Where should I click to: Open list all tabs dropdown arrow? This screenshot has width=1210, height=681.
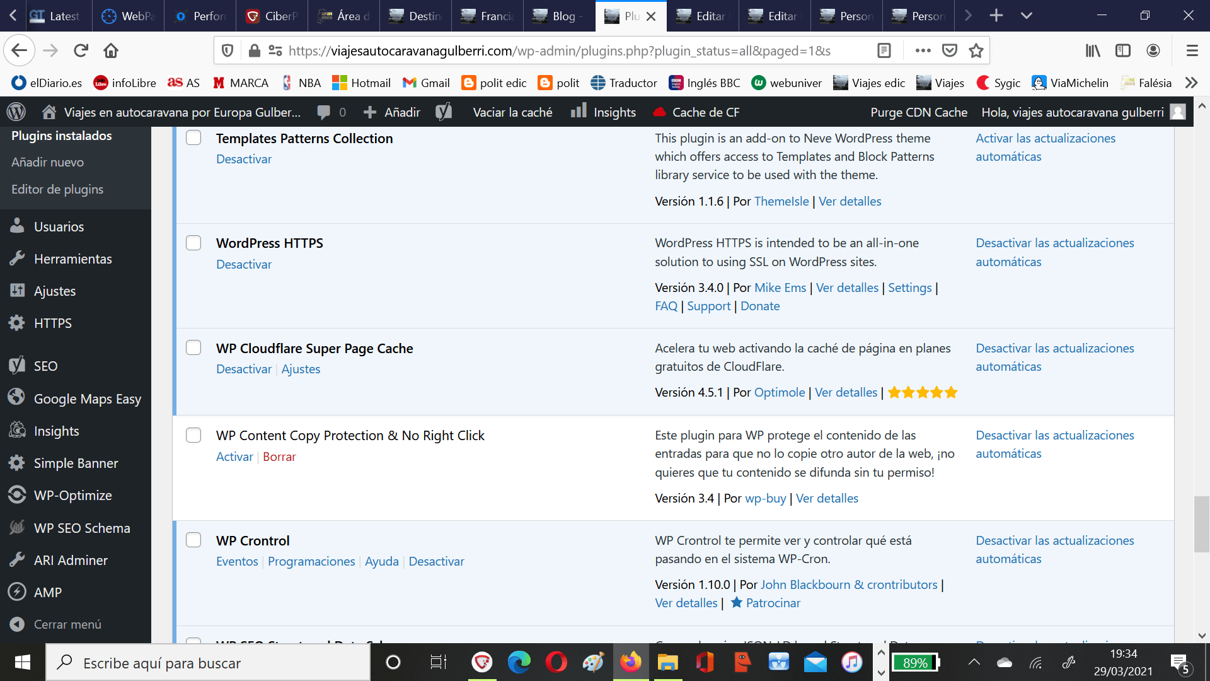[1027, 16]
